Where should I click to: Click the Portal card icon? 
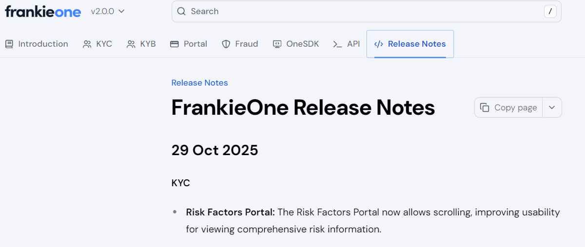click(175, 44)
